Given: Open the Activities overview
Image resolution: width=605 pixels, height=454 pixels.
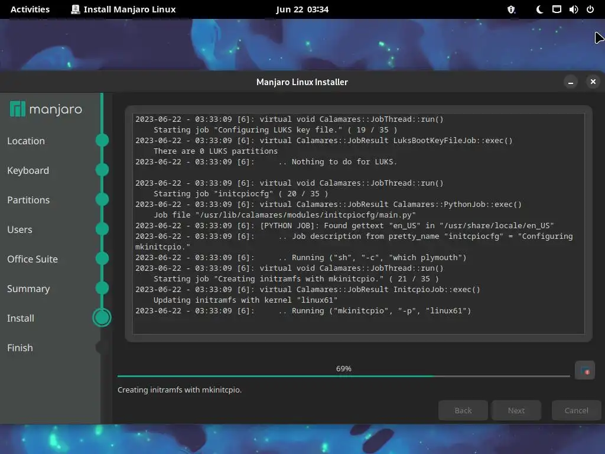Looking at the screenshot, I should (30, 9).
